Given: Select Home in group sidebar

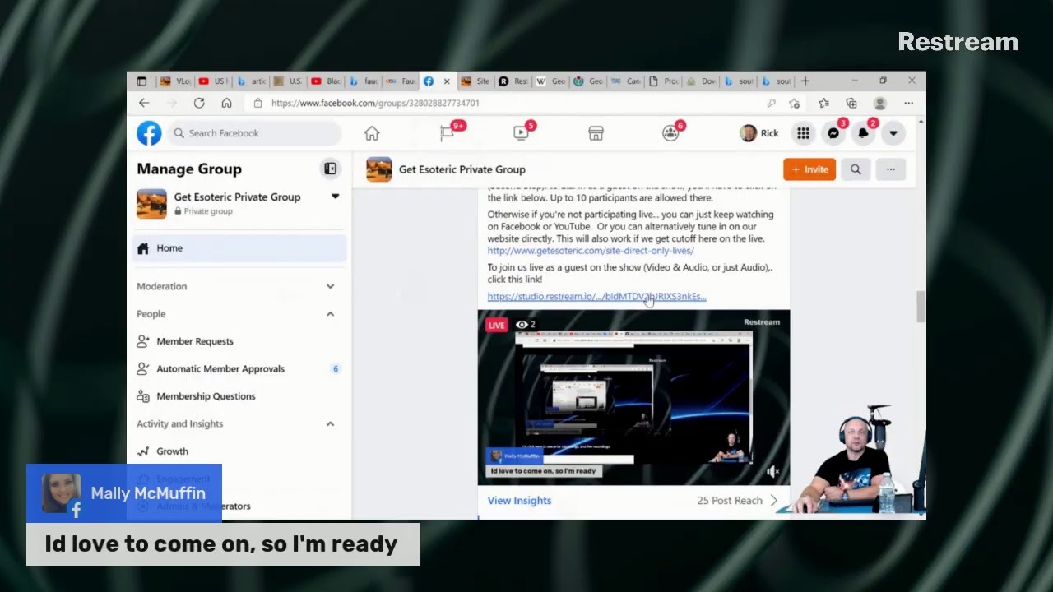Looking at the screenshot, I should (239, 248).
